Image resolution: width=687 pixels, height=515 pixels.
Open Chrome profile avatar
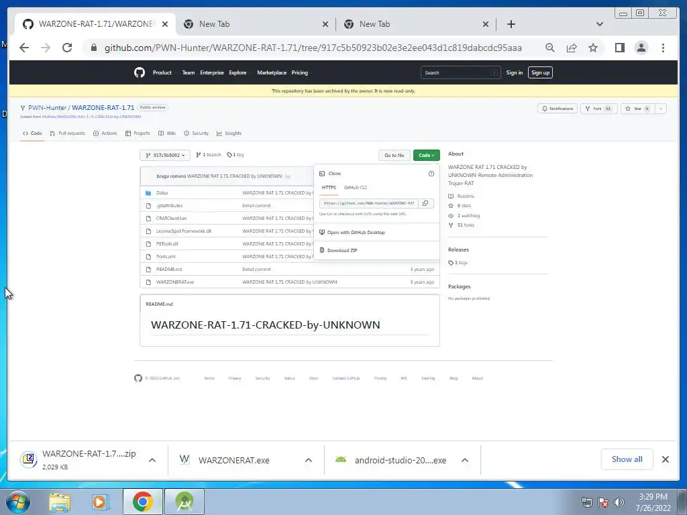[x=641, y=48]
